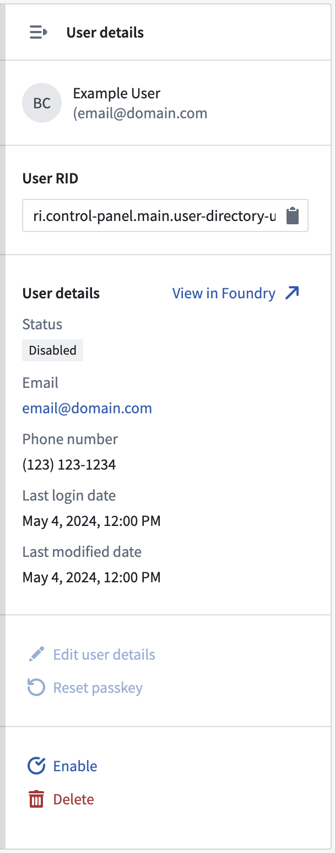The height and width of the screenshot is (853, 335).
Task: Enable the user via Enable text
Action: point(75,766)
